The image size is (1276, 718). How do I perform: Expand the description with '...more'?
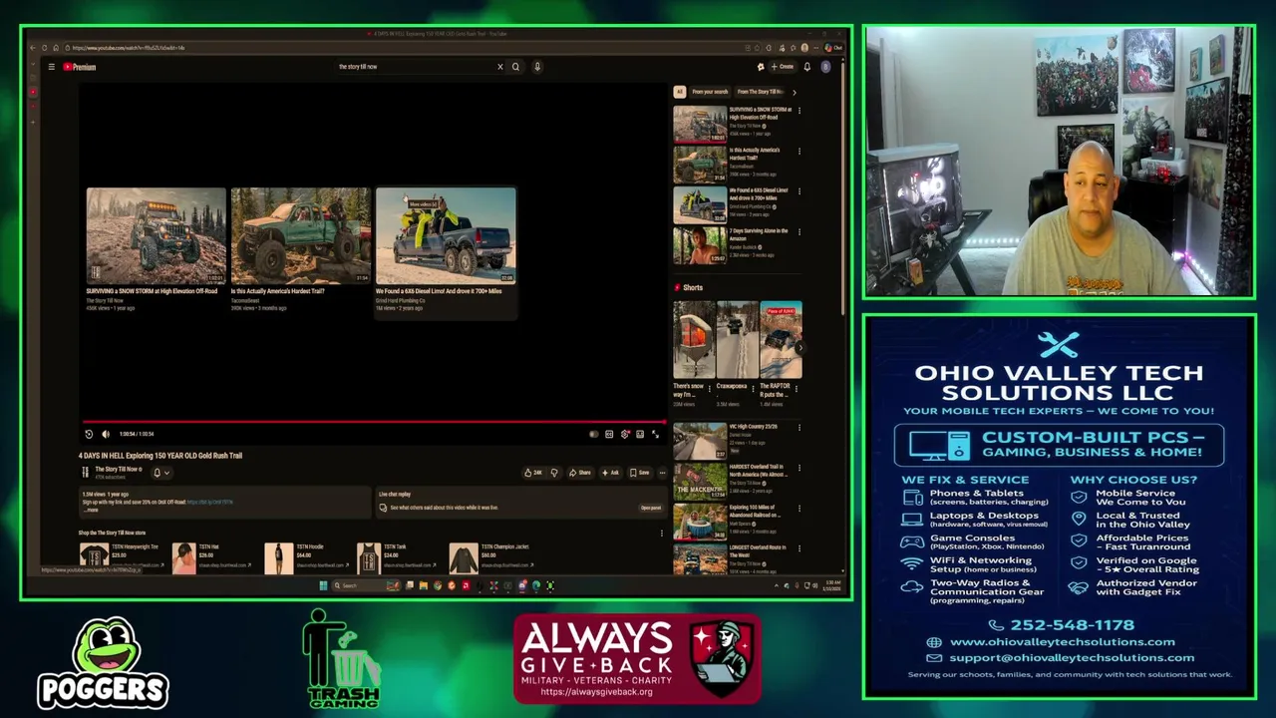91,510
